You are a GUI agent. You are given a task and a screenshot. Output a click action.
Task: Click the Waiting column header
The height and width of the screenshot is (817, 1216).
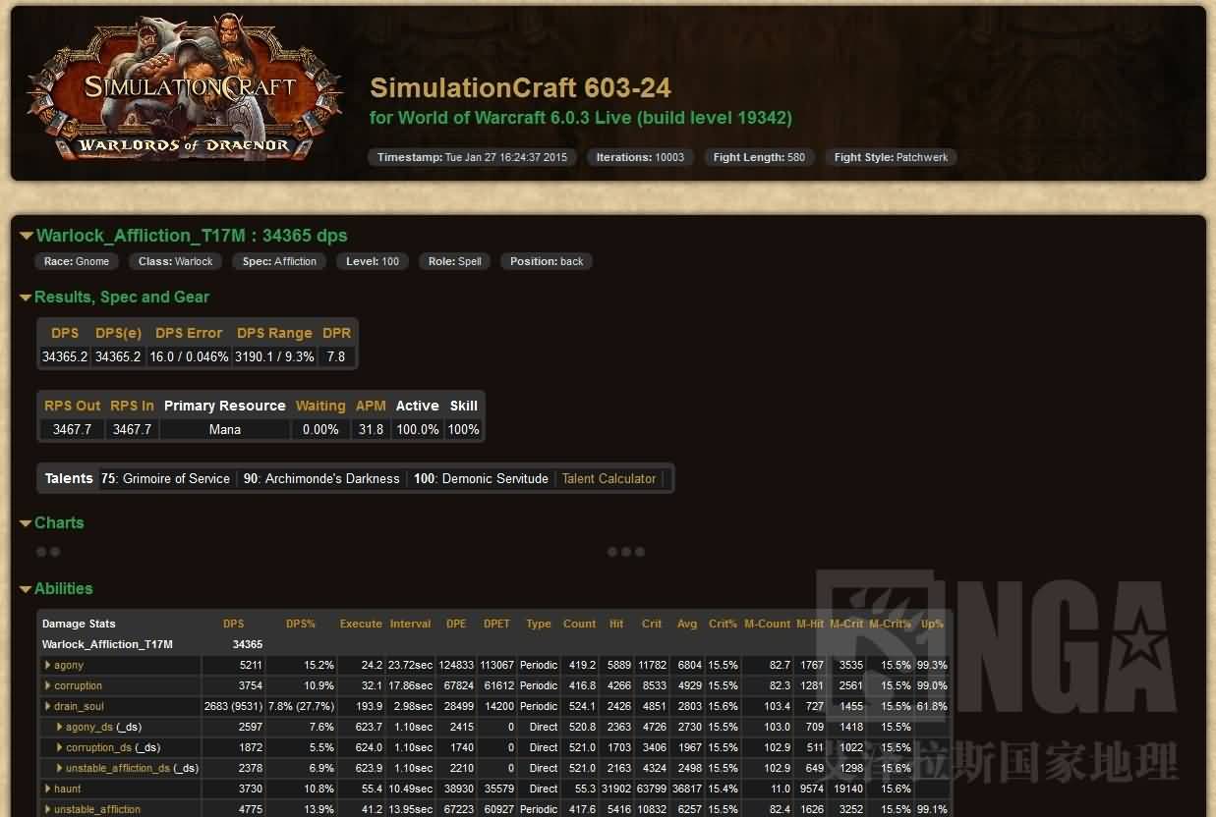click(x=320, y=406)
